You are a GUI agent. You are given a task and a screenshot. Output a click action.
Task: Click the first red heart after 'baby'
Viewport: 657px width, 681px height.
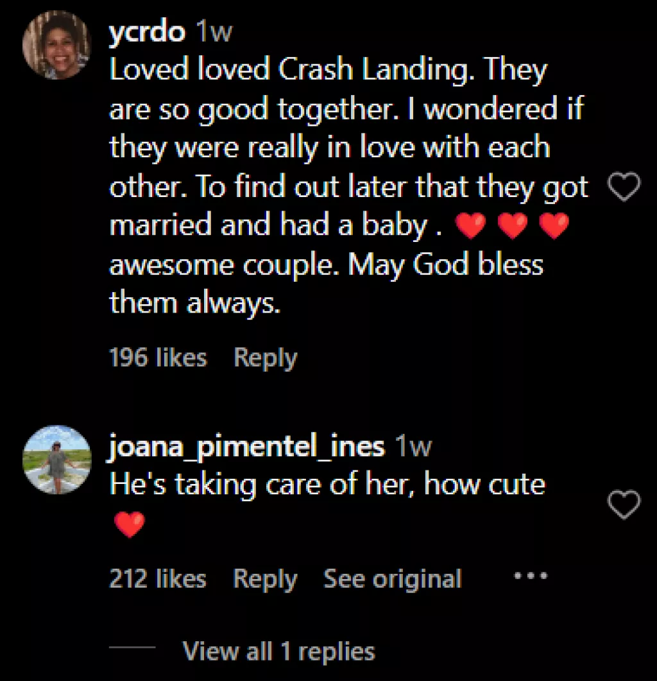[x=471, y=226]
